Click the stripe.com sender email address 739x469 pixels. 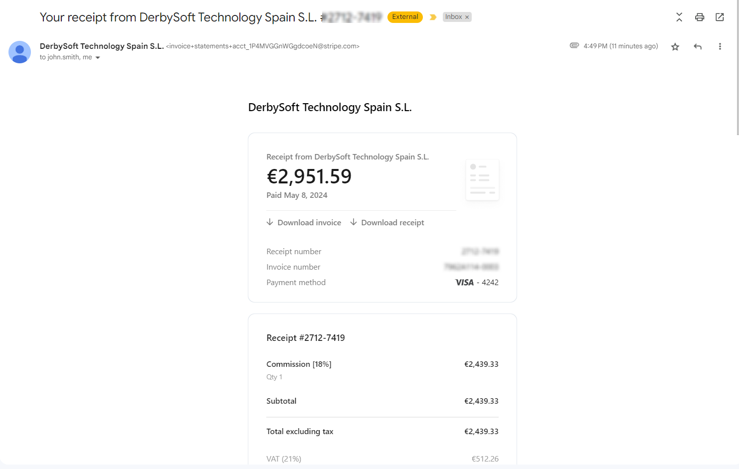pyautogui.click(x=263, y=46)
